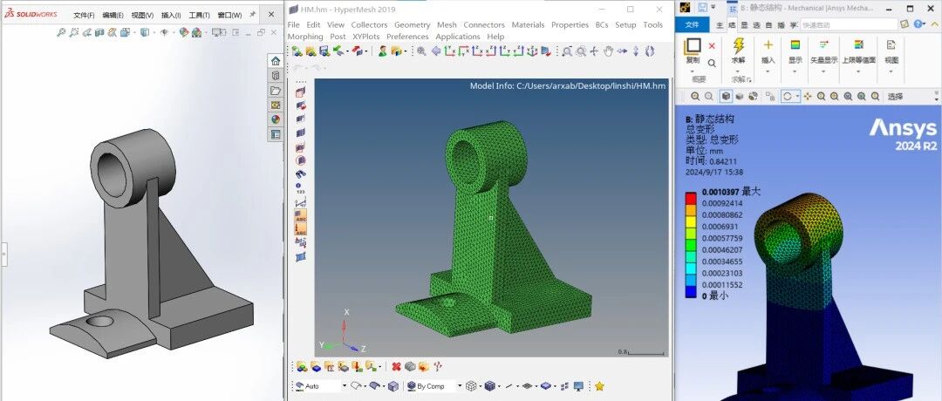Image resolution: width=942 pixels, height=401 pixels.
Task: Click the SolidWorks menu pin icon
Action: [253, 14]
